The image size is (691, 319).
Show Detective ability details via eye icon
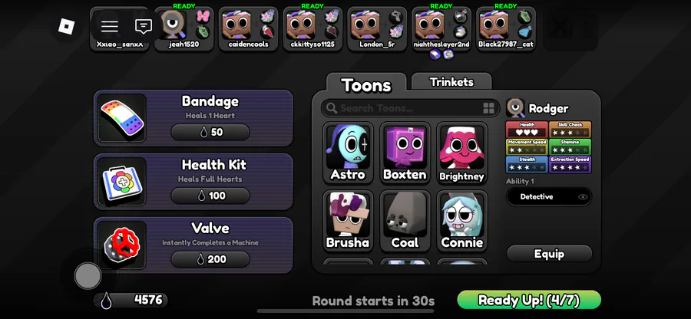coord(583,196)
